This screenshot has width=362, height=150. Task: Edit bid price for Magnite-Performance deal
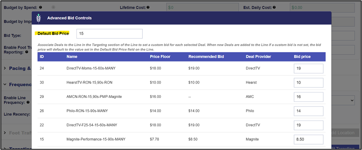click(x=309, y=140)
